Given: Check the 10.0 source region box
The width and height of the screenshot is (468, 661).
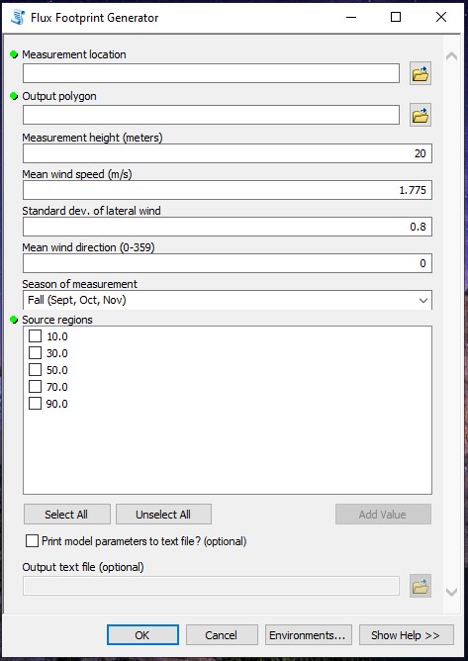Looking at the screenshot, I should [35, 336].
